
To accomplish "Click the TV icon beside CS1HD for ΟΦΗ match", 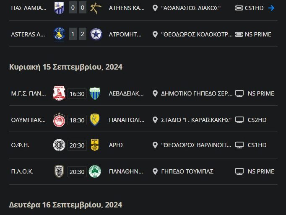I will [239, 145].
